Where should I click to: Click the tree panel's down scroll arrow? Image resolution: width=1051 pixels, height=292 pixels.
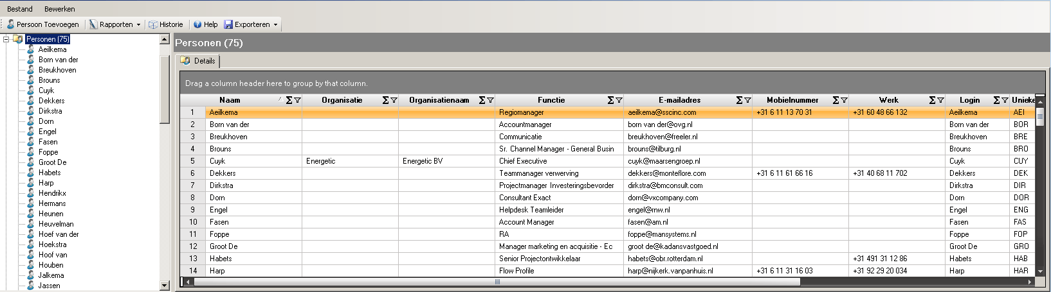165,286
